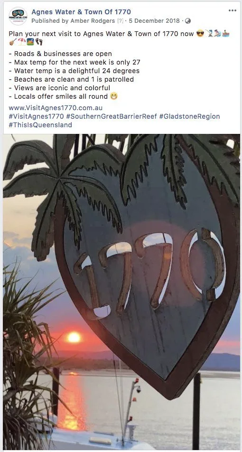Open the 5 December 2018 post timestamp
This screenshot has width=242, height=452.
click(154, 21)
